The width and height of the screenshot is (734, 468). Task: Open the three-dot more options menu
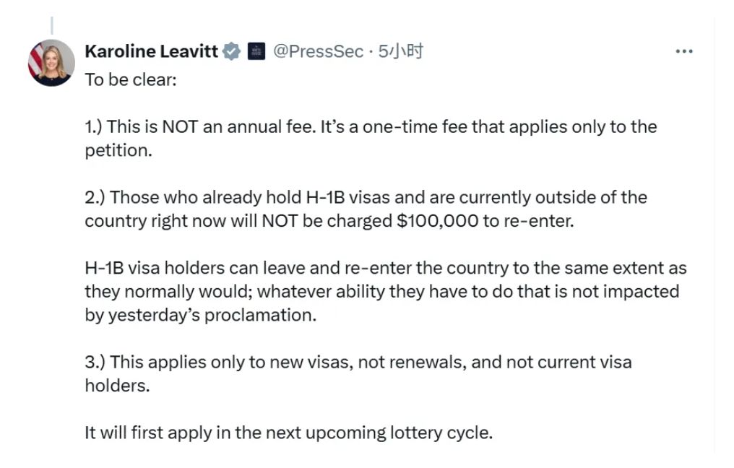click(x=683, y=52)
